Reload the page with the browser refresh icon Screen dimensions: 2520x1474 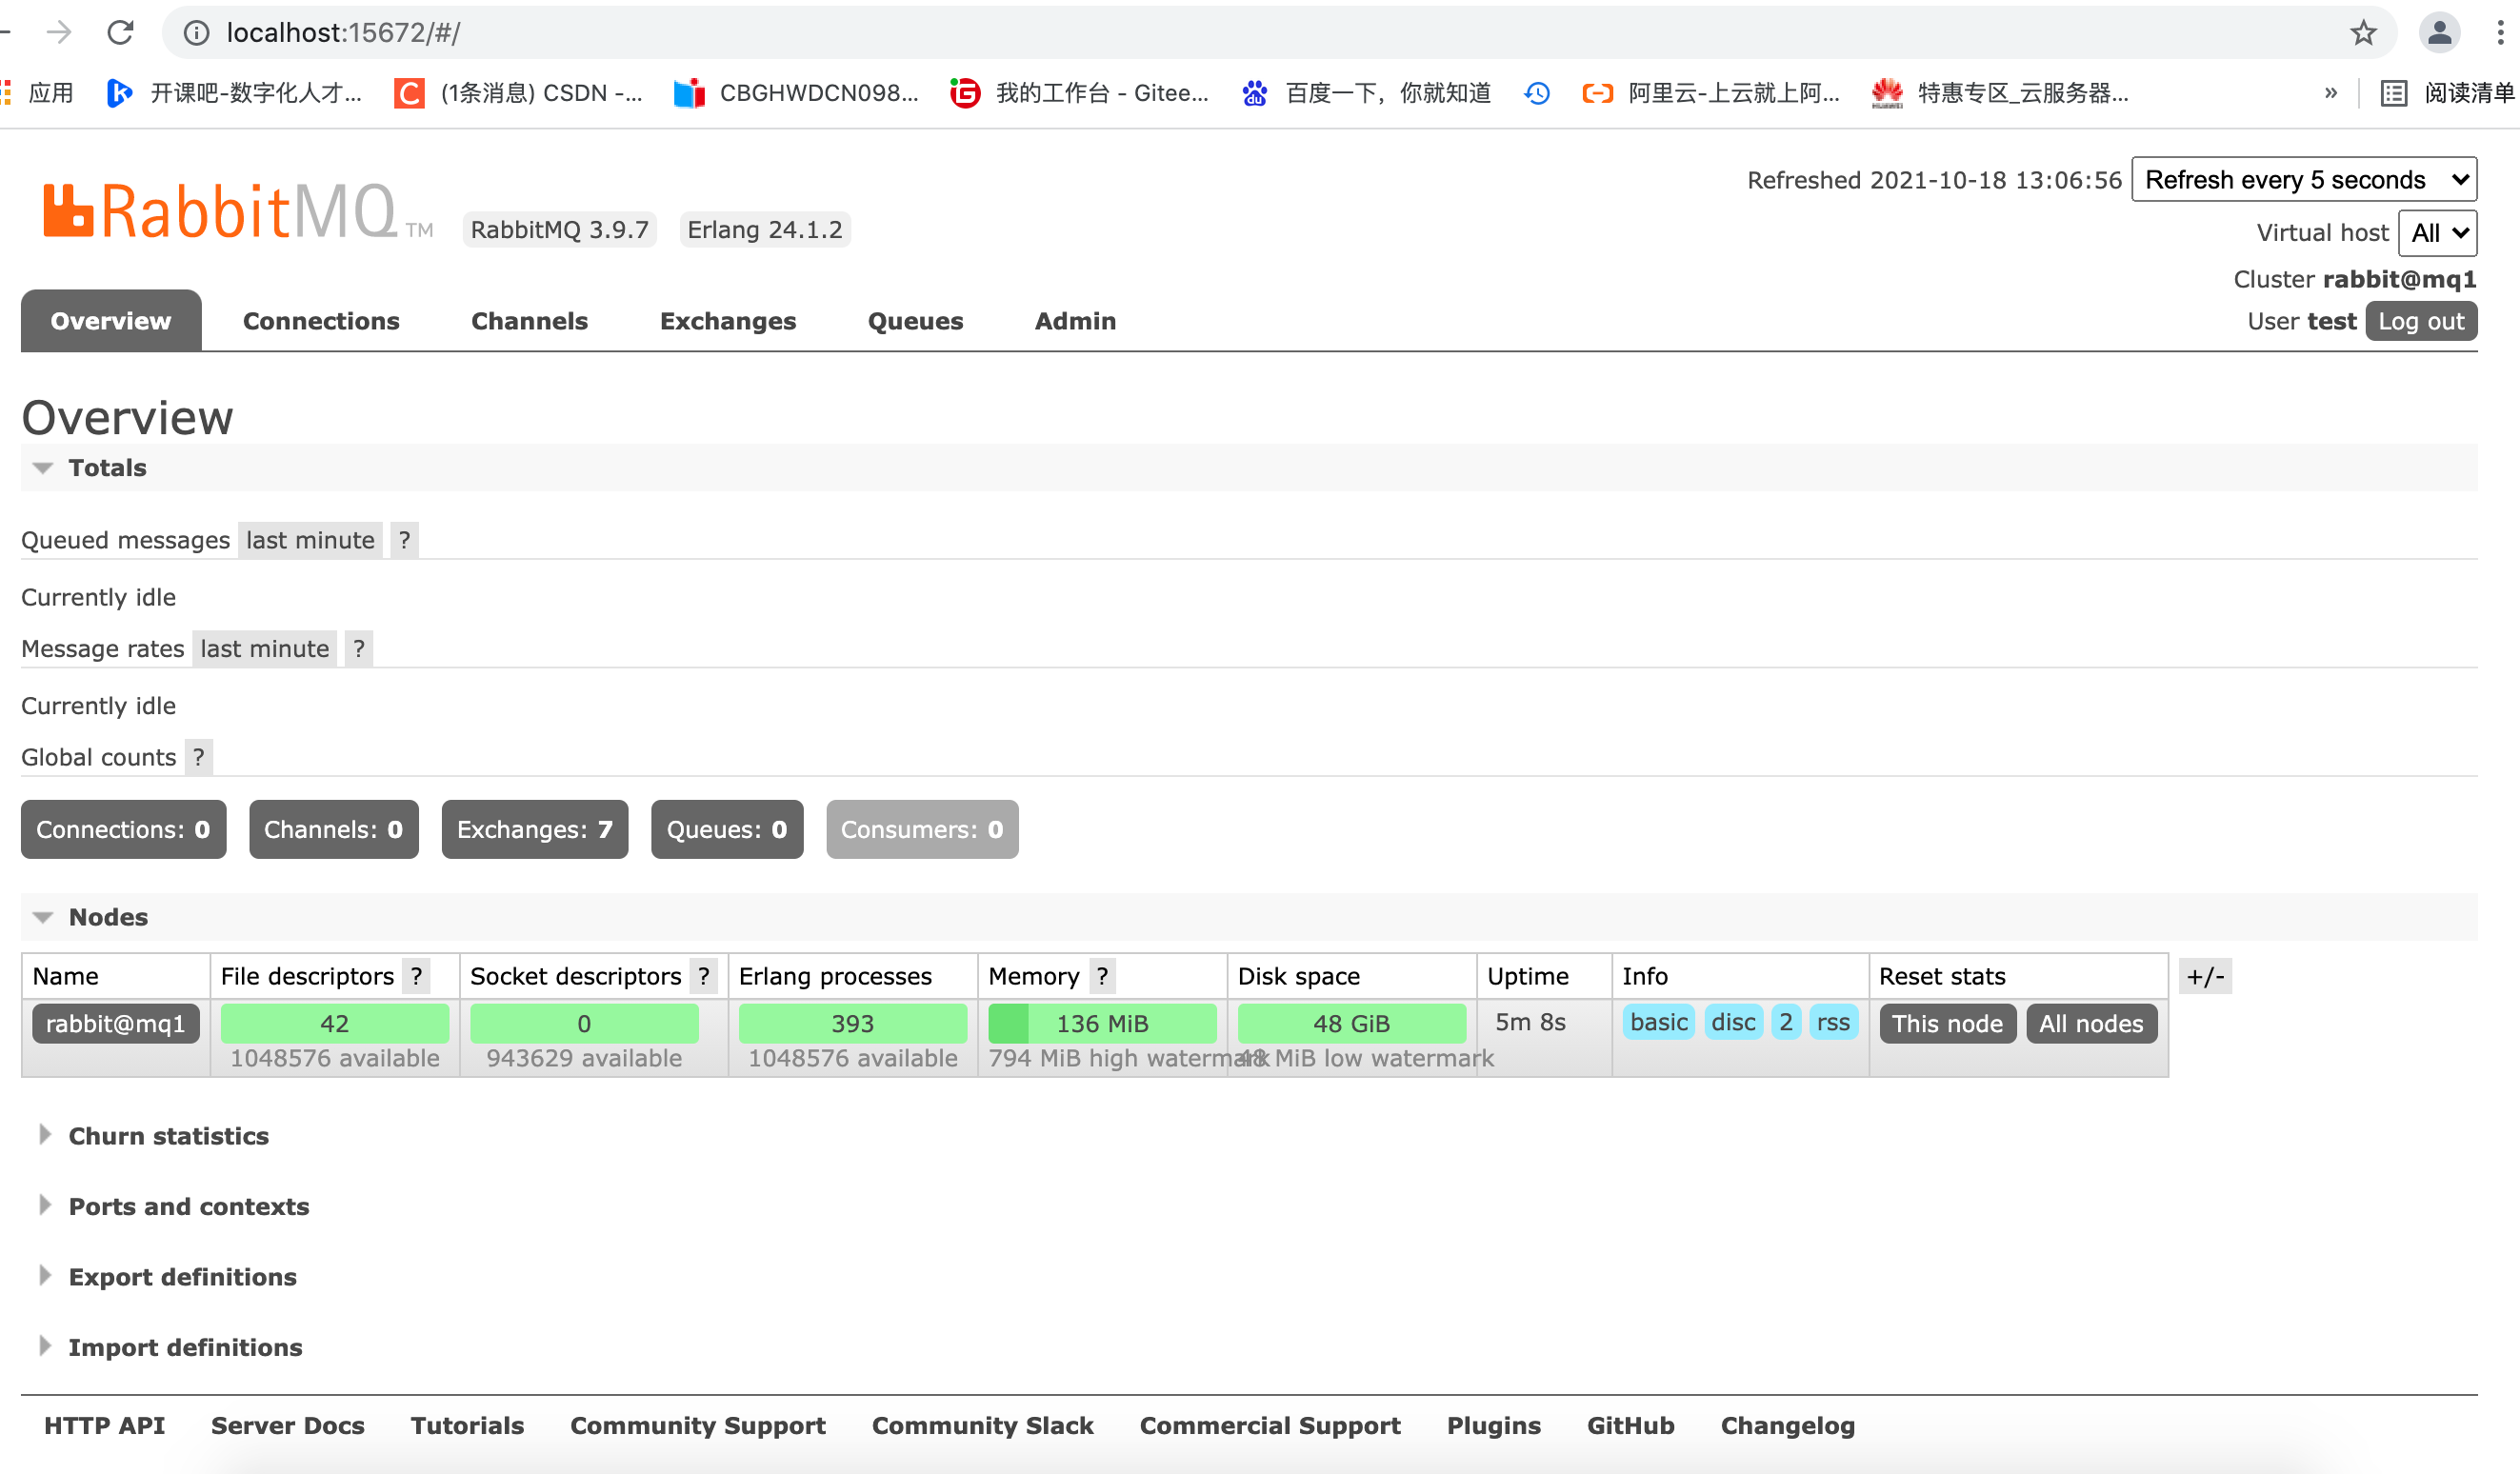click(120, 33)
